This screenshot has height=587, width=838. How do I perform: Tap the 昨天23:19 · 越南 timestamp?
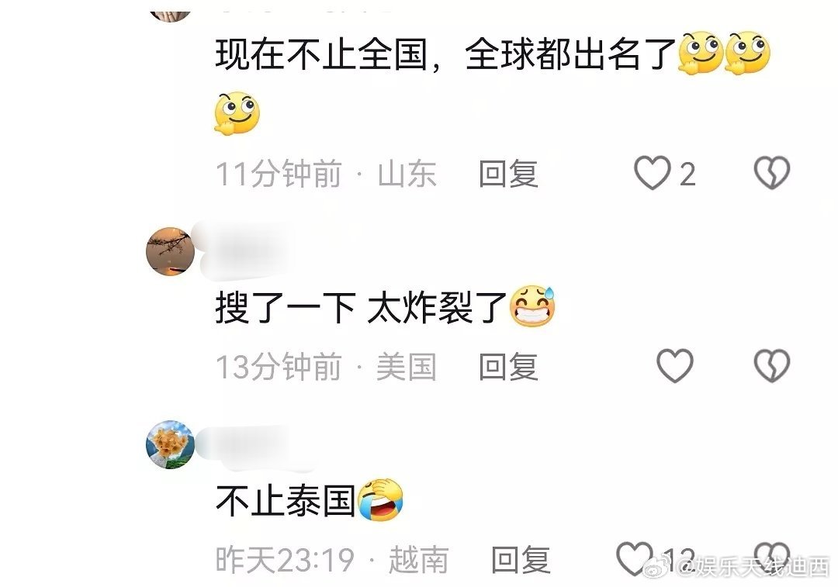tap(332, 560)
